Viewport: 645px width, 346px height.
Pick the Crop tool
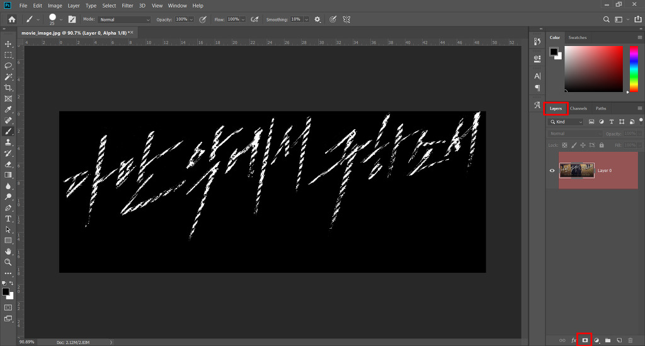click(8, 88)
